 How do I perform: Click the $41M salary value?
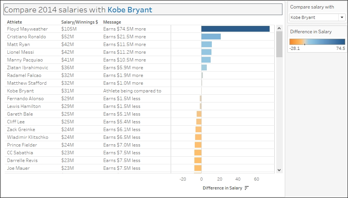(68, 60)
